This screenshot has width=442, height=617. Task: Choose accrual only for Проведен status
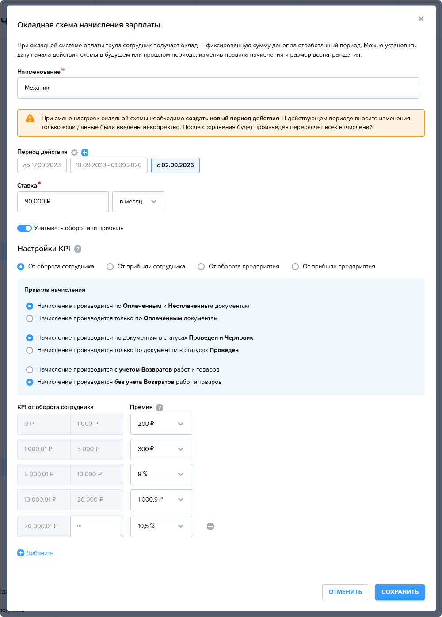(x=30, y=350)
